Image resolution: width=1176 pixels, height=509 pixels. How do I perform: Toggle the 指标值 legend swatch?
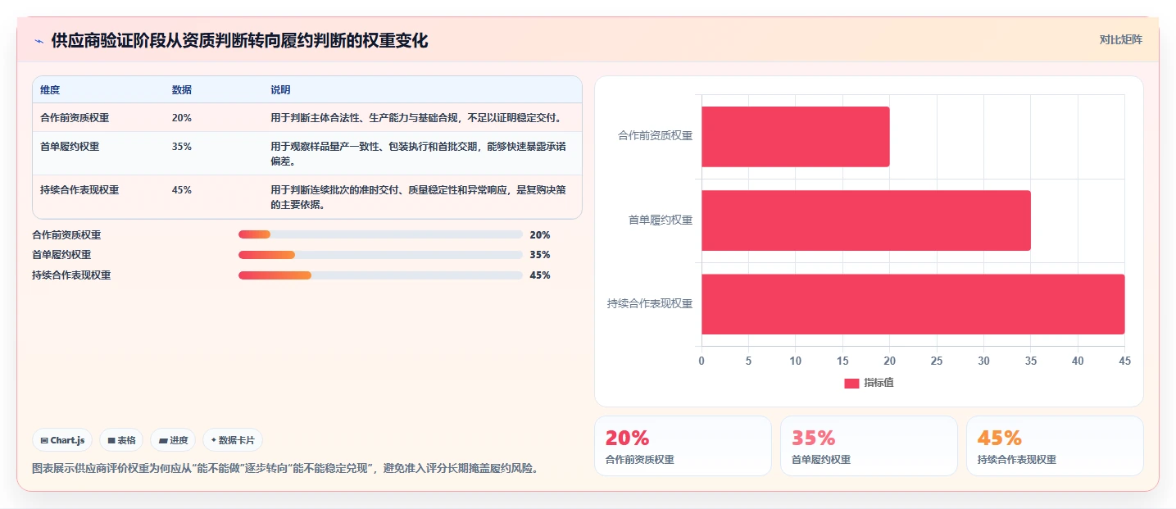click(851, 383)
